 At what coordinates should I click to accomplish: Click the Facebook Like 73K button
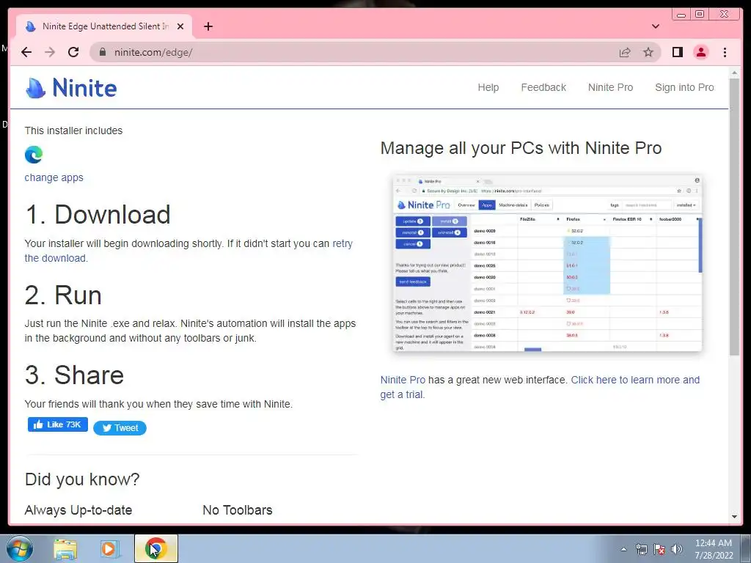[x=57, y=424]
